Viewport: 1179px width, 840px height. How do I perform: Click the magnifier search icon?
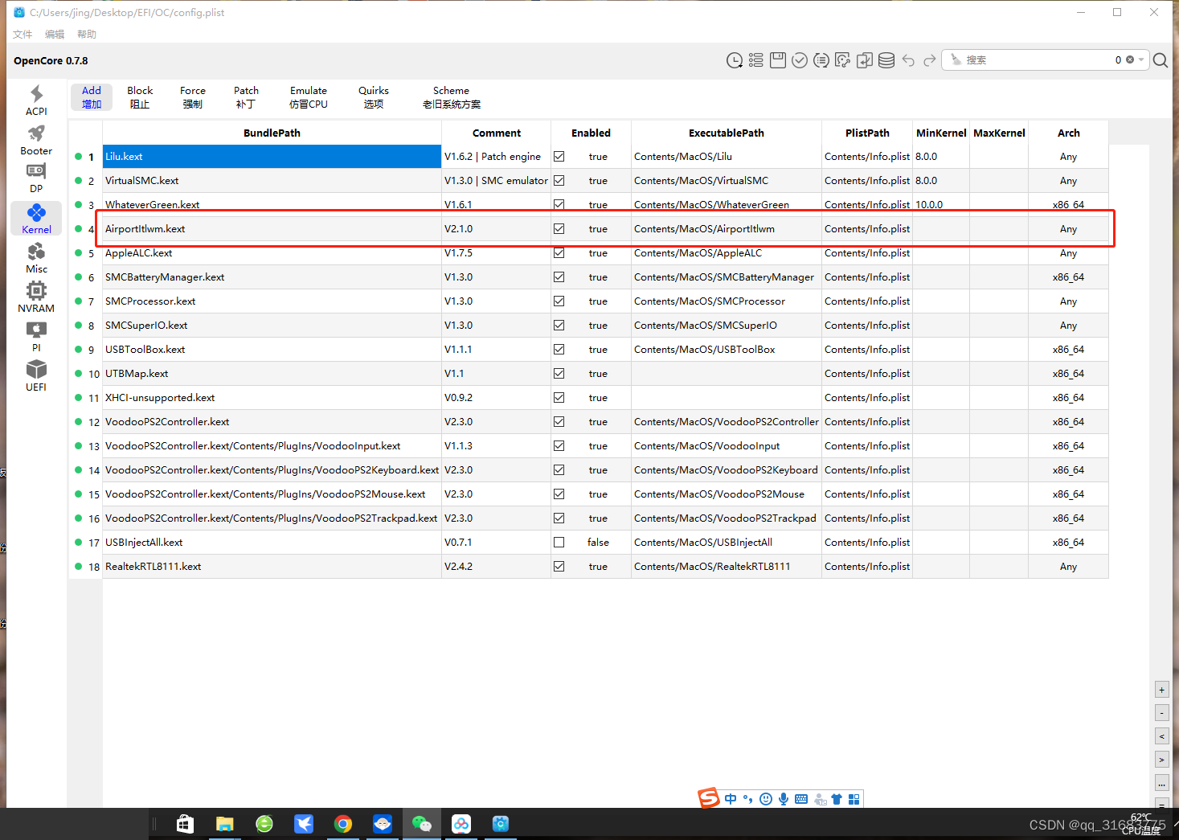click(1161, 60)
